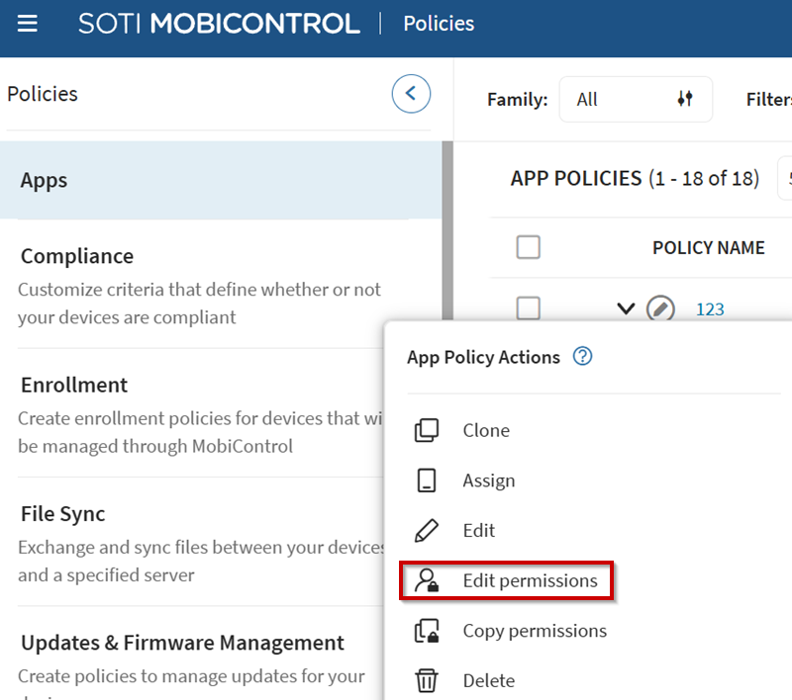Click the App Policy Actions help icon
This screenshot has width=792, height=700.
[x=583, y=357]
